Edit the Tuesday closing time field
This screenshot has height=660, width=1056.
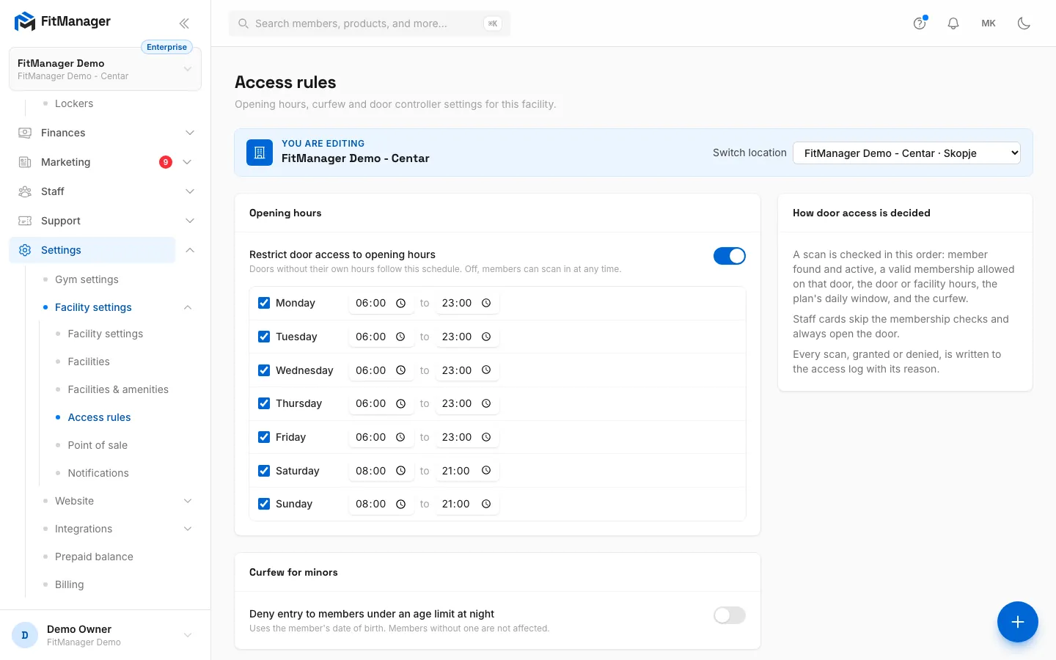467,337
